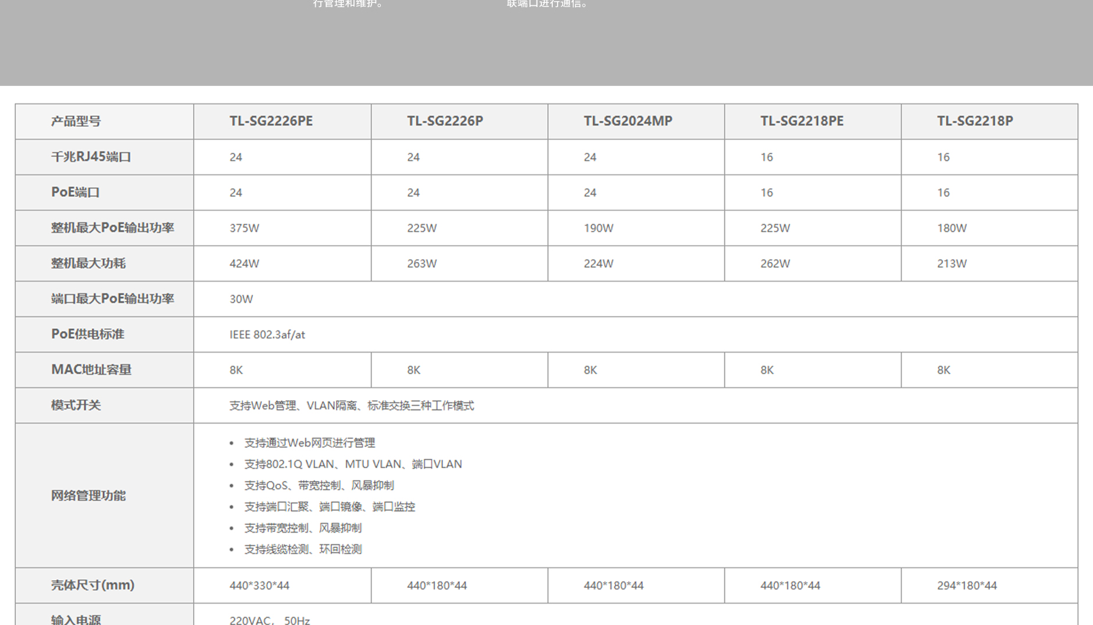The height and width of the screenshot is (625, 1093).
Task: Click the 千兆RJ45端口 row label
Action: pos(91,157)
